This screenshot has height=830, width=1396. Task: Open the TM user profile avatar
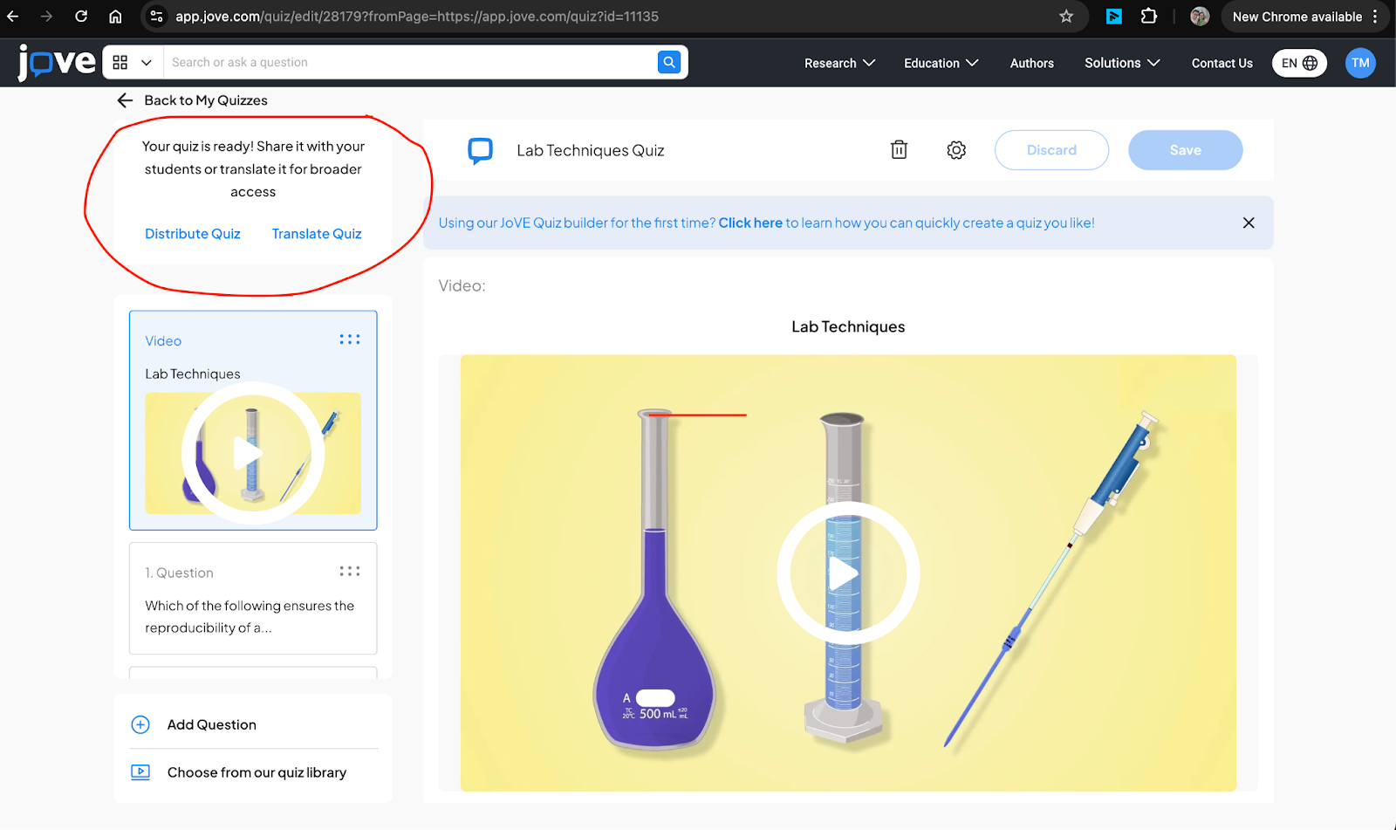[1359, 63]
